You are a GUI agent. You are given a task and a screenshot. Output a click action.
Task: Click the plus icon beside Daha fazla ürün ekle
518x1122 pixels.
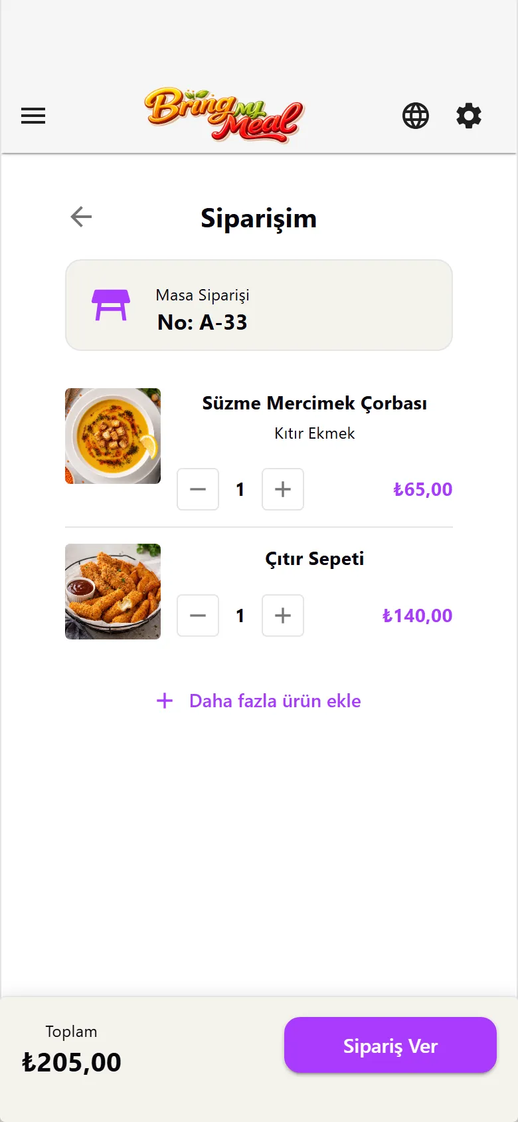(165, 701)
